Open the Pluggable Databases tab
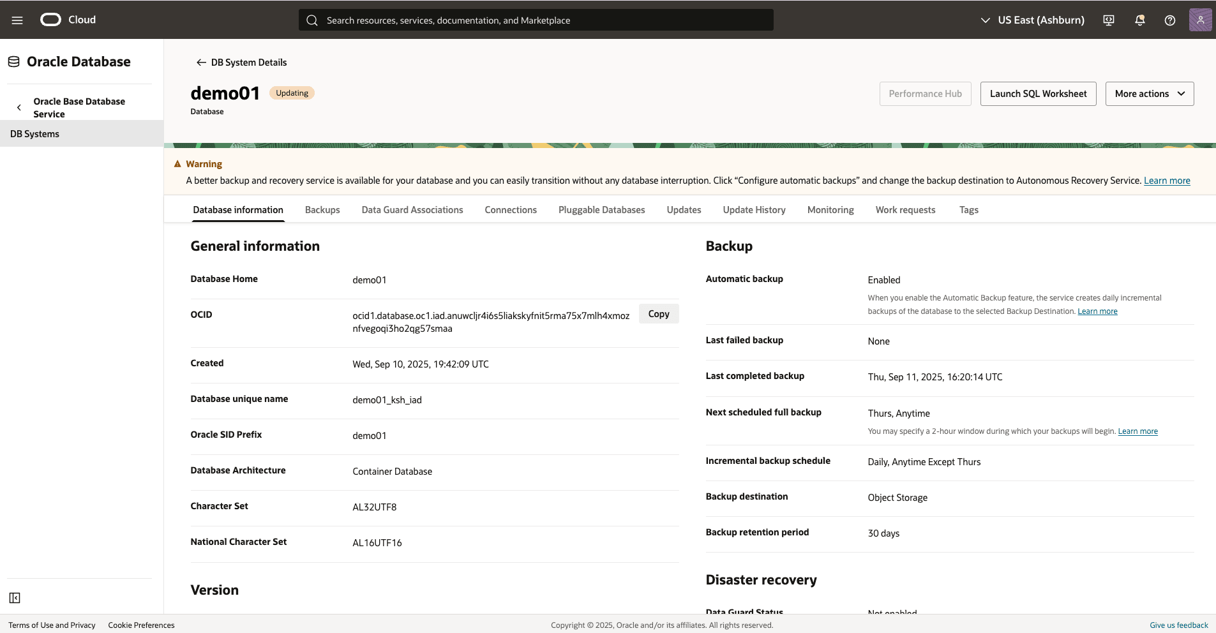Viewport: 1216px width, 633px height. 601,209
